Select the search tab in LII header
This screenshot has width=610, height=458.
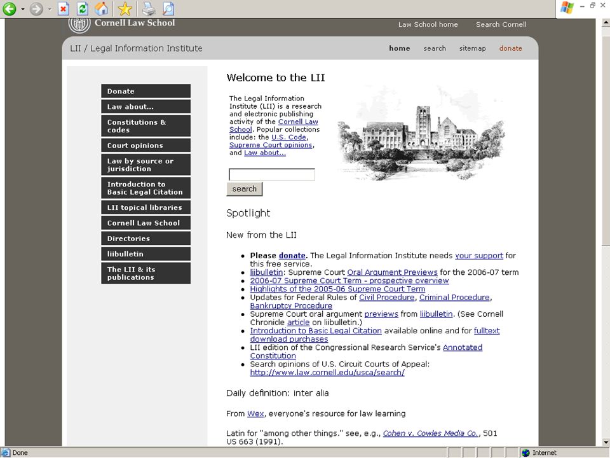[435, 48]
